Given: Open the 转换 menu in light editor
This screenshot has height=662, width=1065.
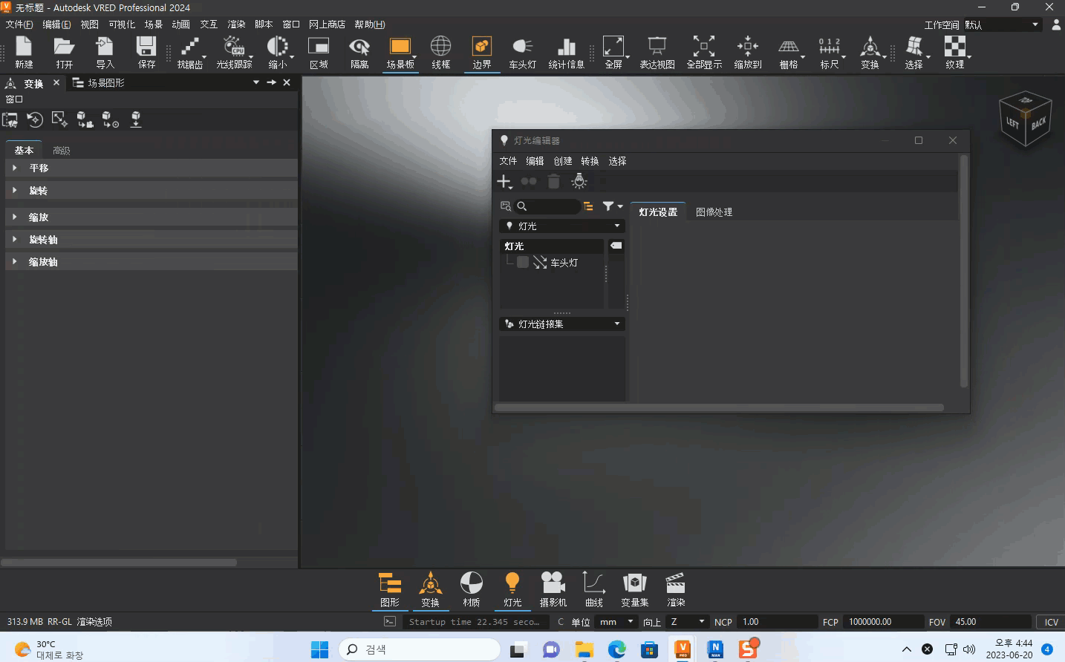Looking at the screenshot, I should [x=590, y=161].
